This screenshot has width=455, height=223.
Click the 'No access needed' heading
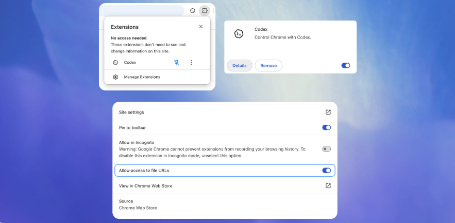coord(128,38)
